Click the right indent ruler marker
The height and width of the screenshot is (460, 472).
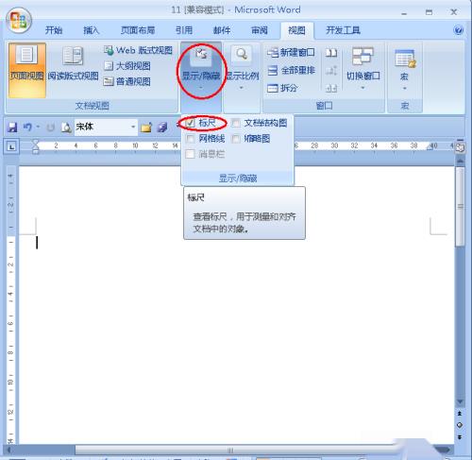tap(430, 146)
